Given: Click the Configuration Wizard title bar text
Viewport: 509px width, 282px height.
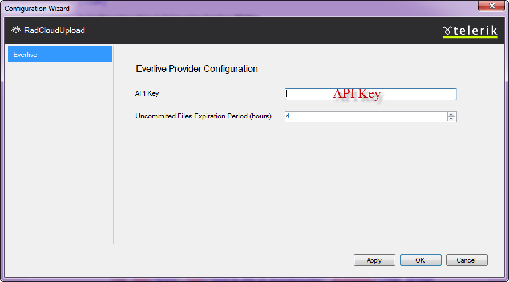Looking at the screenshot, I should 37,9.
